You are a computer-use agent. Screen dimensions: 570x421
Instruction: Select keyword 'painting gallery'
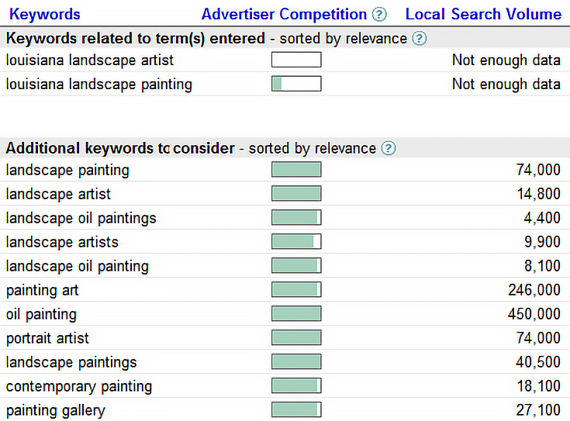[x=56, y=410]
